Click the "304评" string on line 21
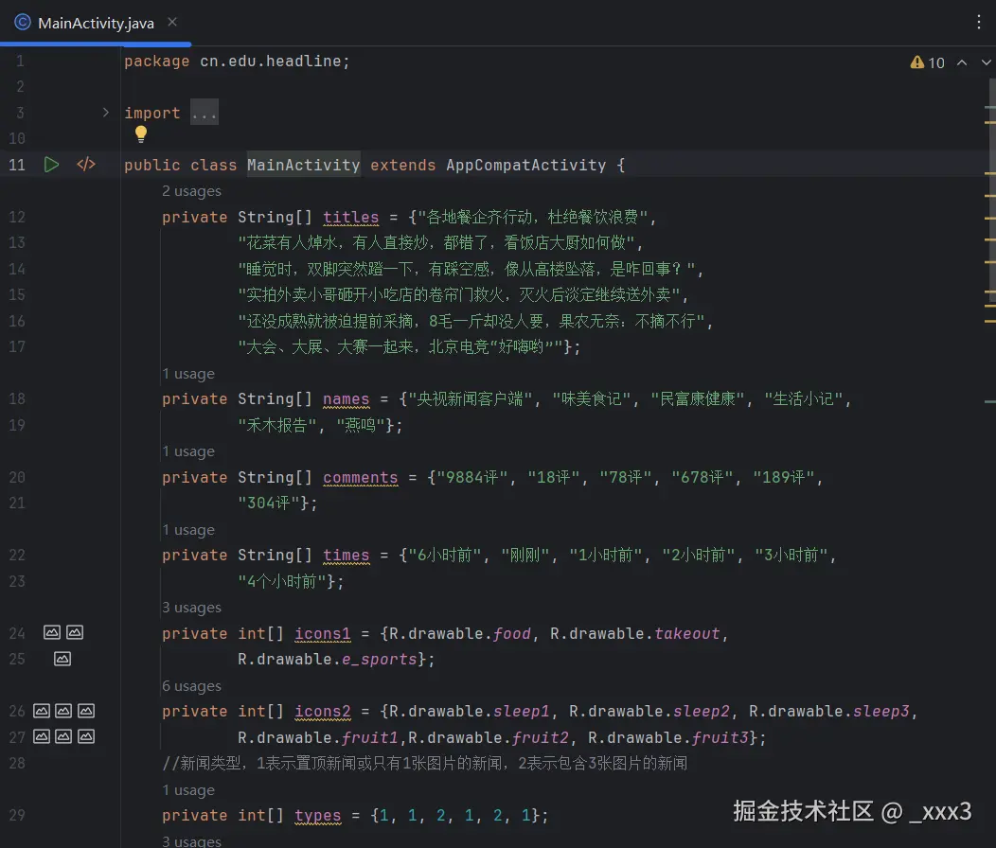The image size is (996, 848). (x=268, y=503)
